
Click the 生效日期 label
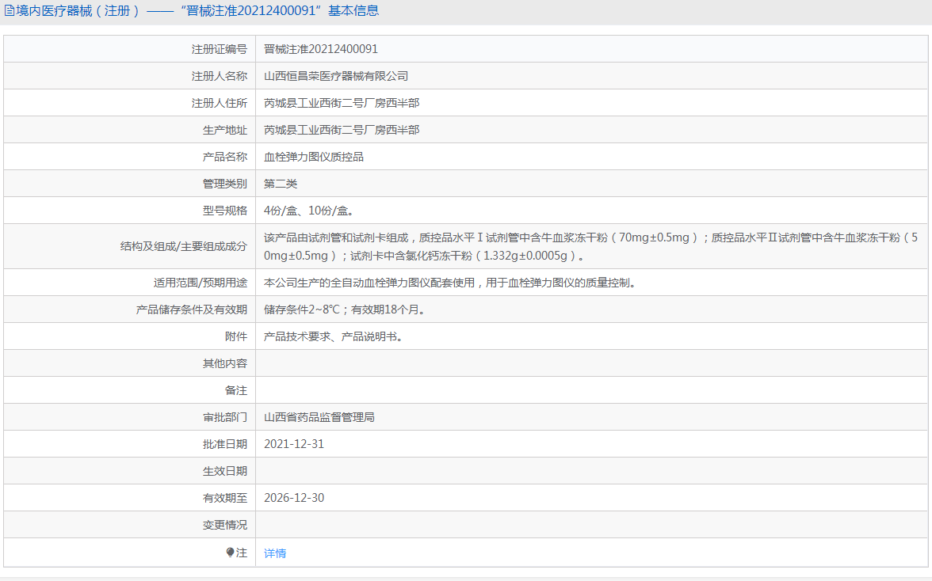click(225, 471)
